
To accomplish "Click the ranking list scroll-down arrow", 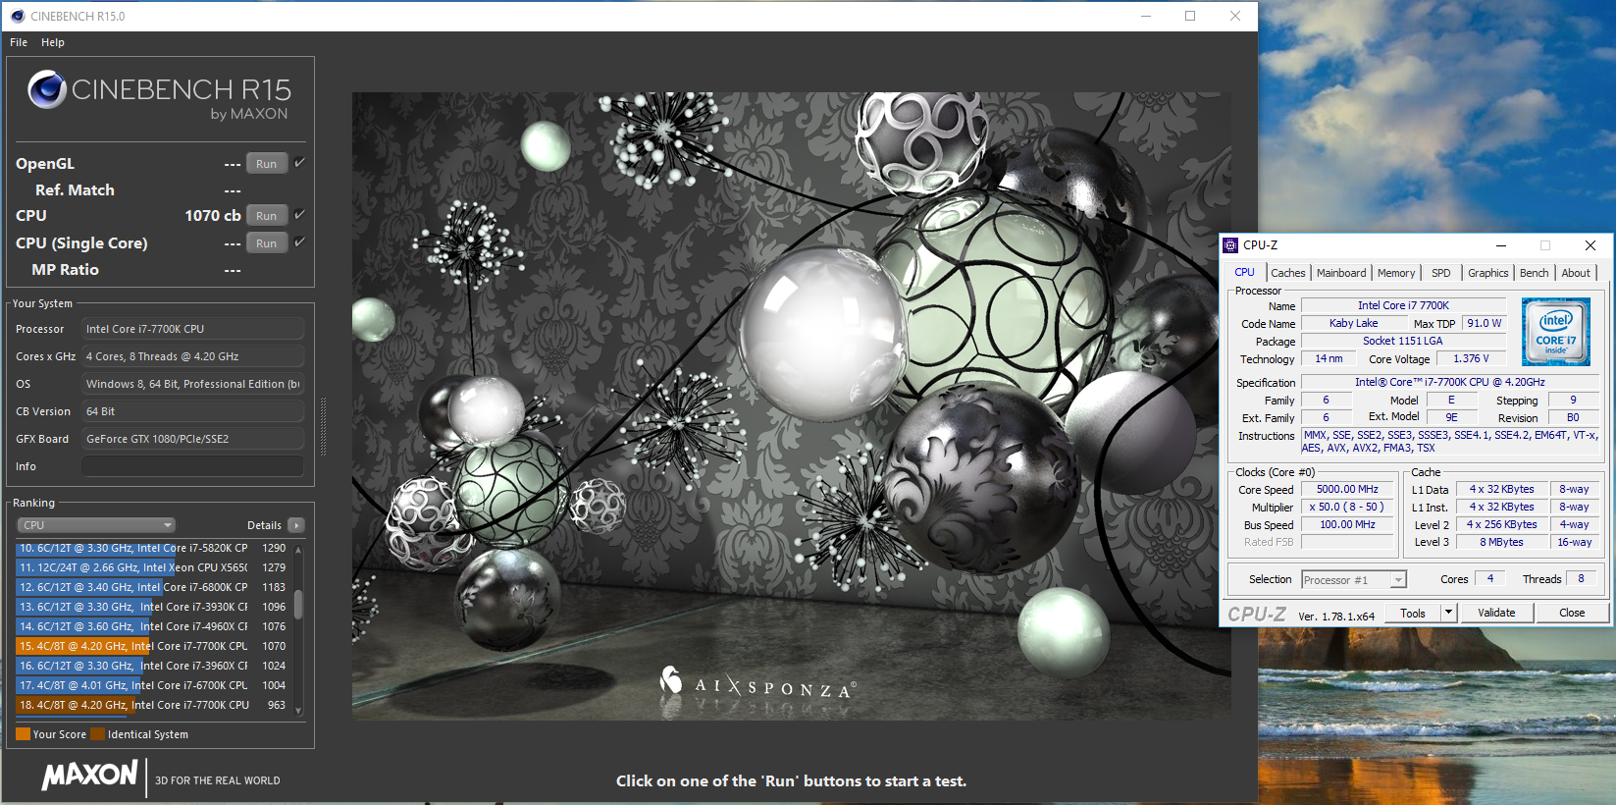I will [298, 711].
